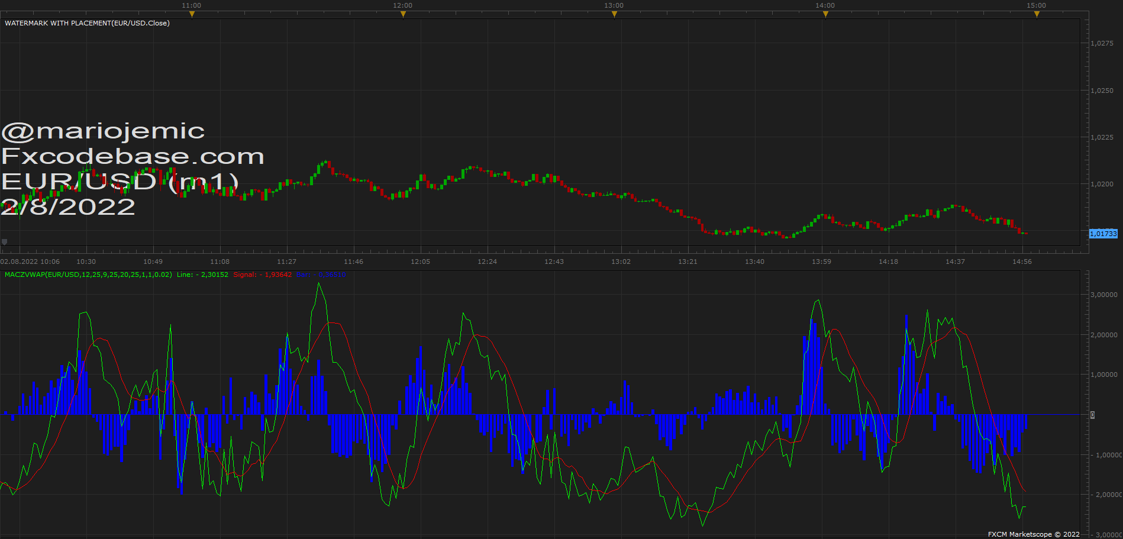The image size is (1123, 539).
Task: Select WATERMARK WITH PLACEMENT indicator label
Action: [x=87, y=23]
